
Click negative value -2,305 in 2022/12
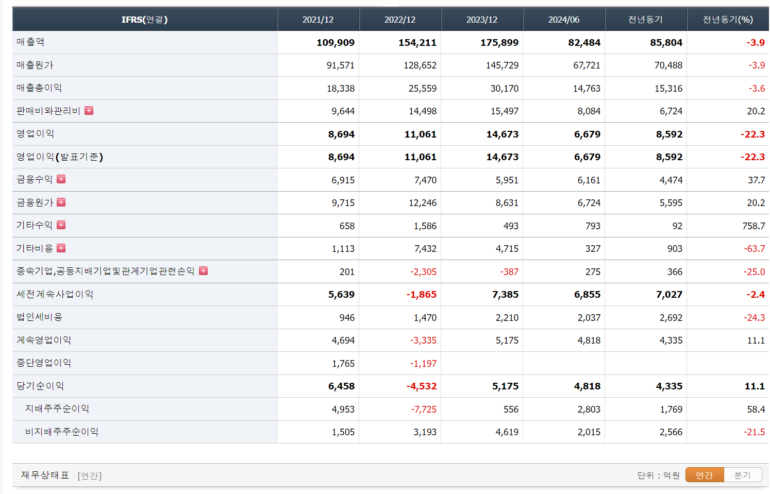423,272
